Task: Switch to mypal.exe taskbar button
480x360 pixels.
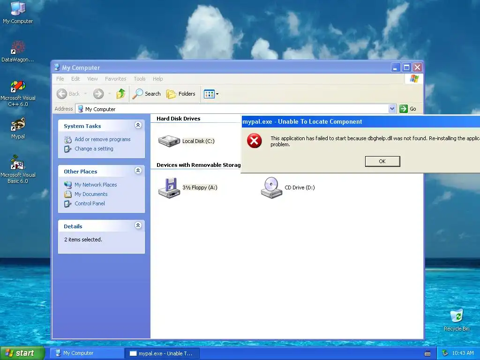Action: (162, 353)
